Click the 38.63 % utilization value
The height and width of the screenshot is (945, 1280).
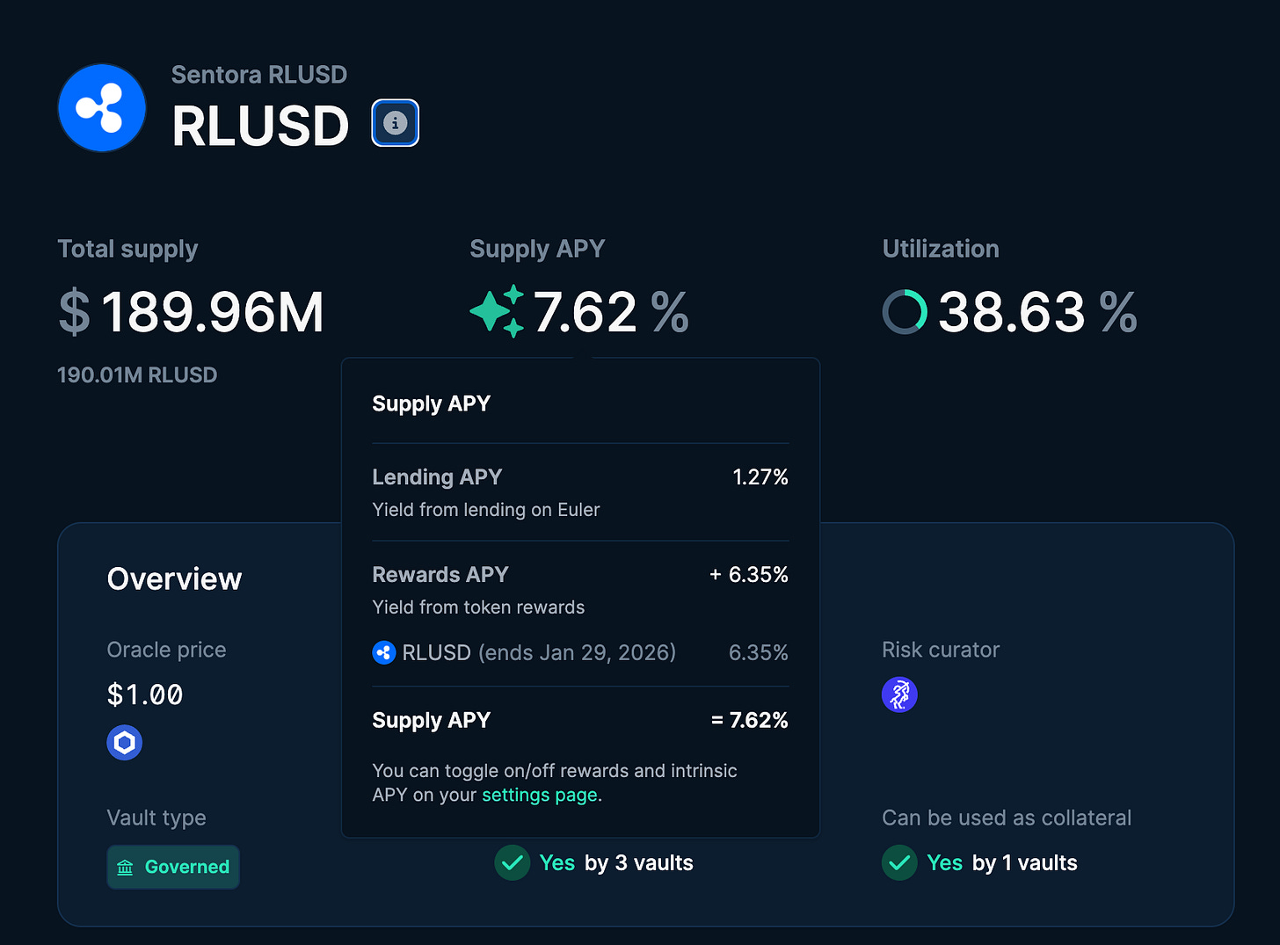click(1038, 312)
